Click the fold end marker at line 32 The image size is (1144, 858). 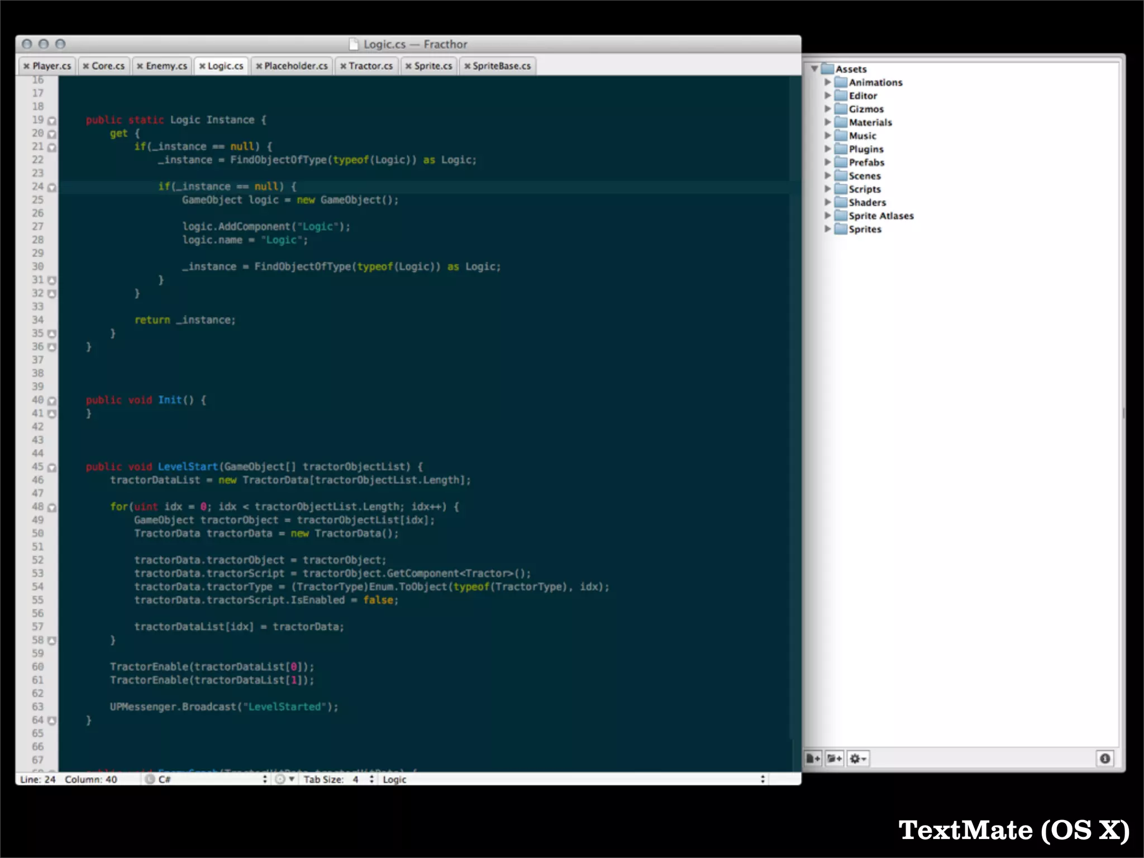coord(52,294)
